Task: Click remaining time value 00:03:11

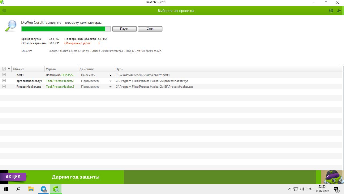Action: [x=54, y=43]
